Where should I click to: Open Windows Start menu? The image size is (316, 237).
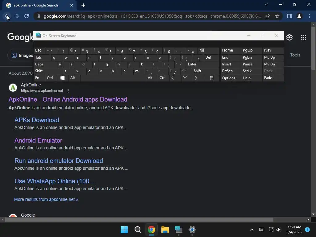tap(124, 230)
